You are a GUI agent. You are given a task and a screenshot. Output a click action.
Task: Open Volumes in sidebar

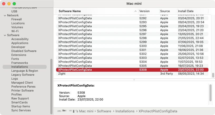[17, 27]
